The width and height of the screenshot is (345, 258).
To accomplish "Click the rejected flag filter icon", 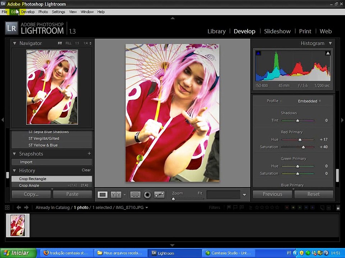I will (x=241, y=207).
